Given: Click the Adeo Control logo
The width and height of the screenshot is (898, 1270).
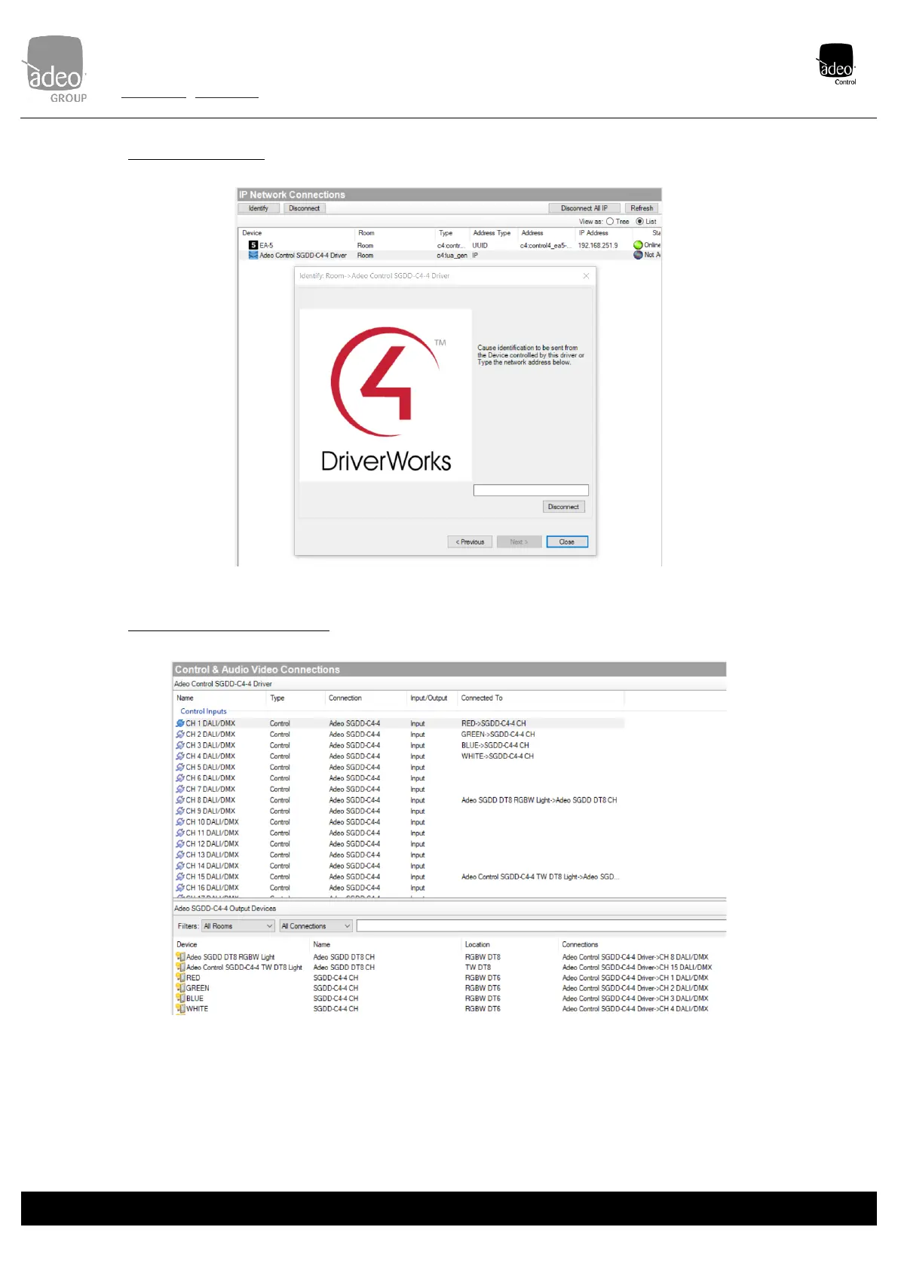Looking at the screenshot, I should click(x=837, y=64).
